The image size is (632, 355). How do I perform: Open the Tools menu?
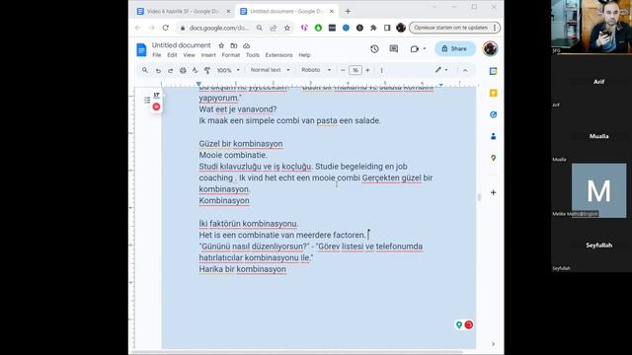253,55
